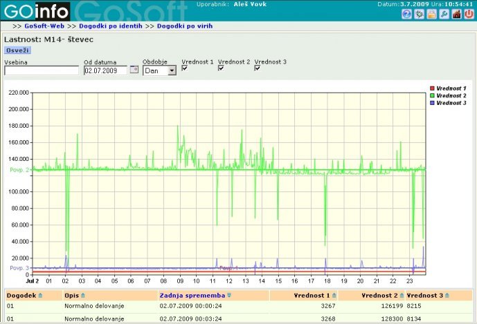
Task: Follow the Dogodki po virih link
Action: (x=184, y=26)
